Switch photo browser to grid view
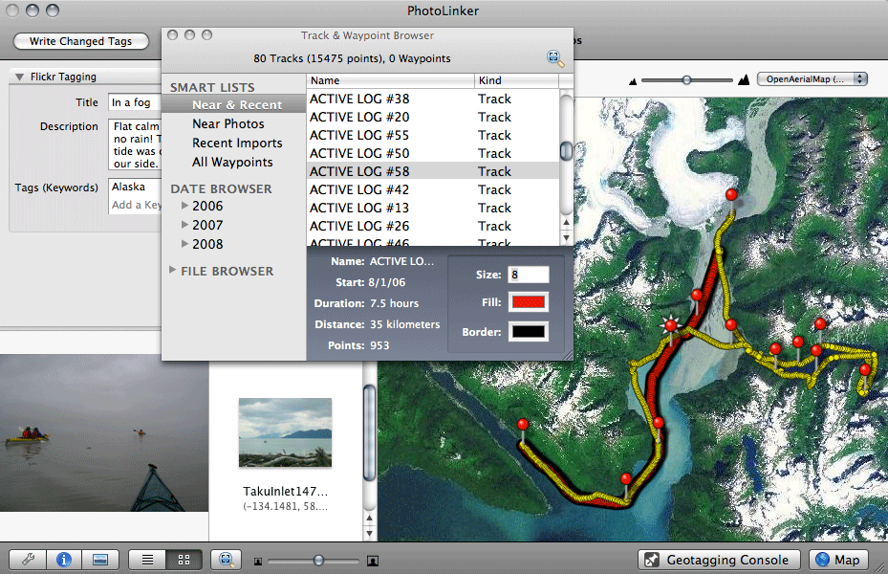This screenshot has height=574, width=888. point(184,560)
